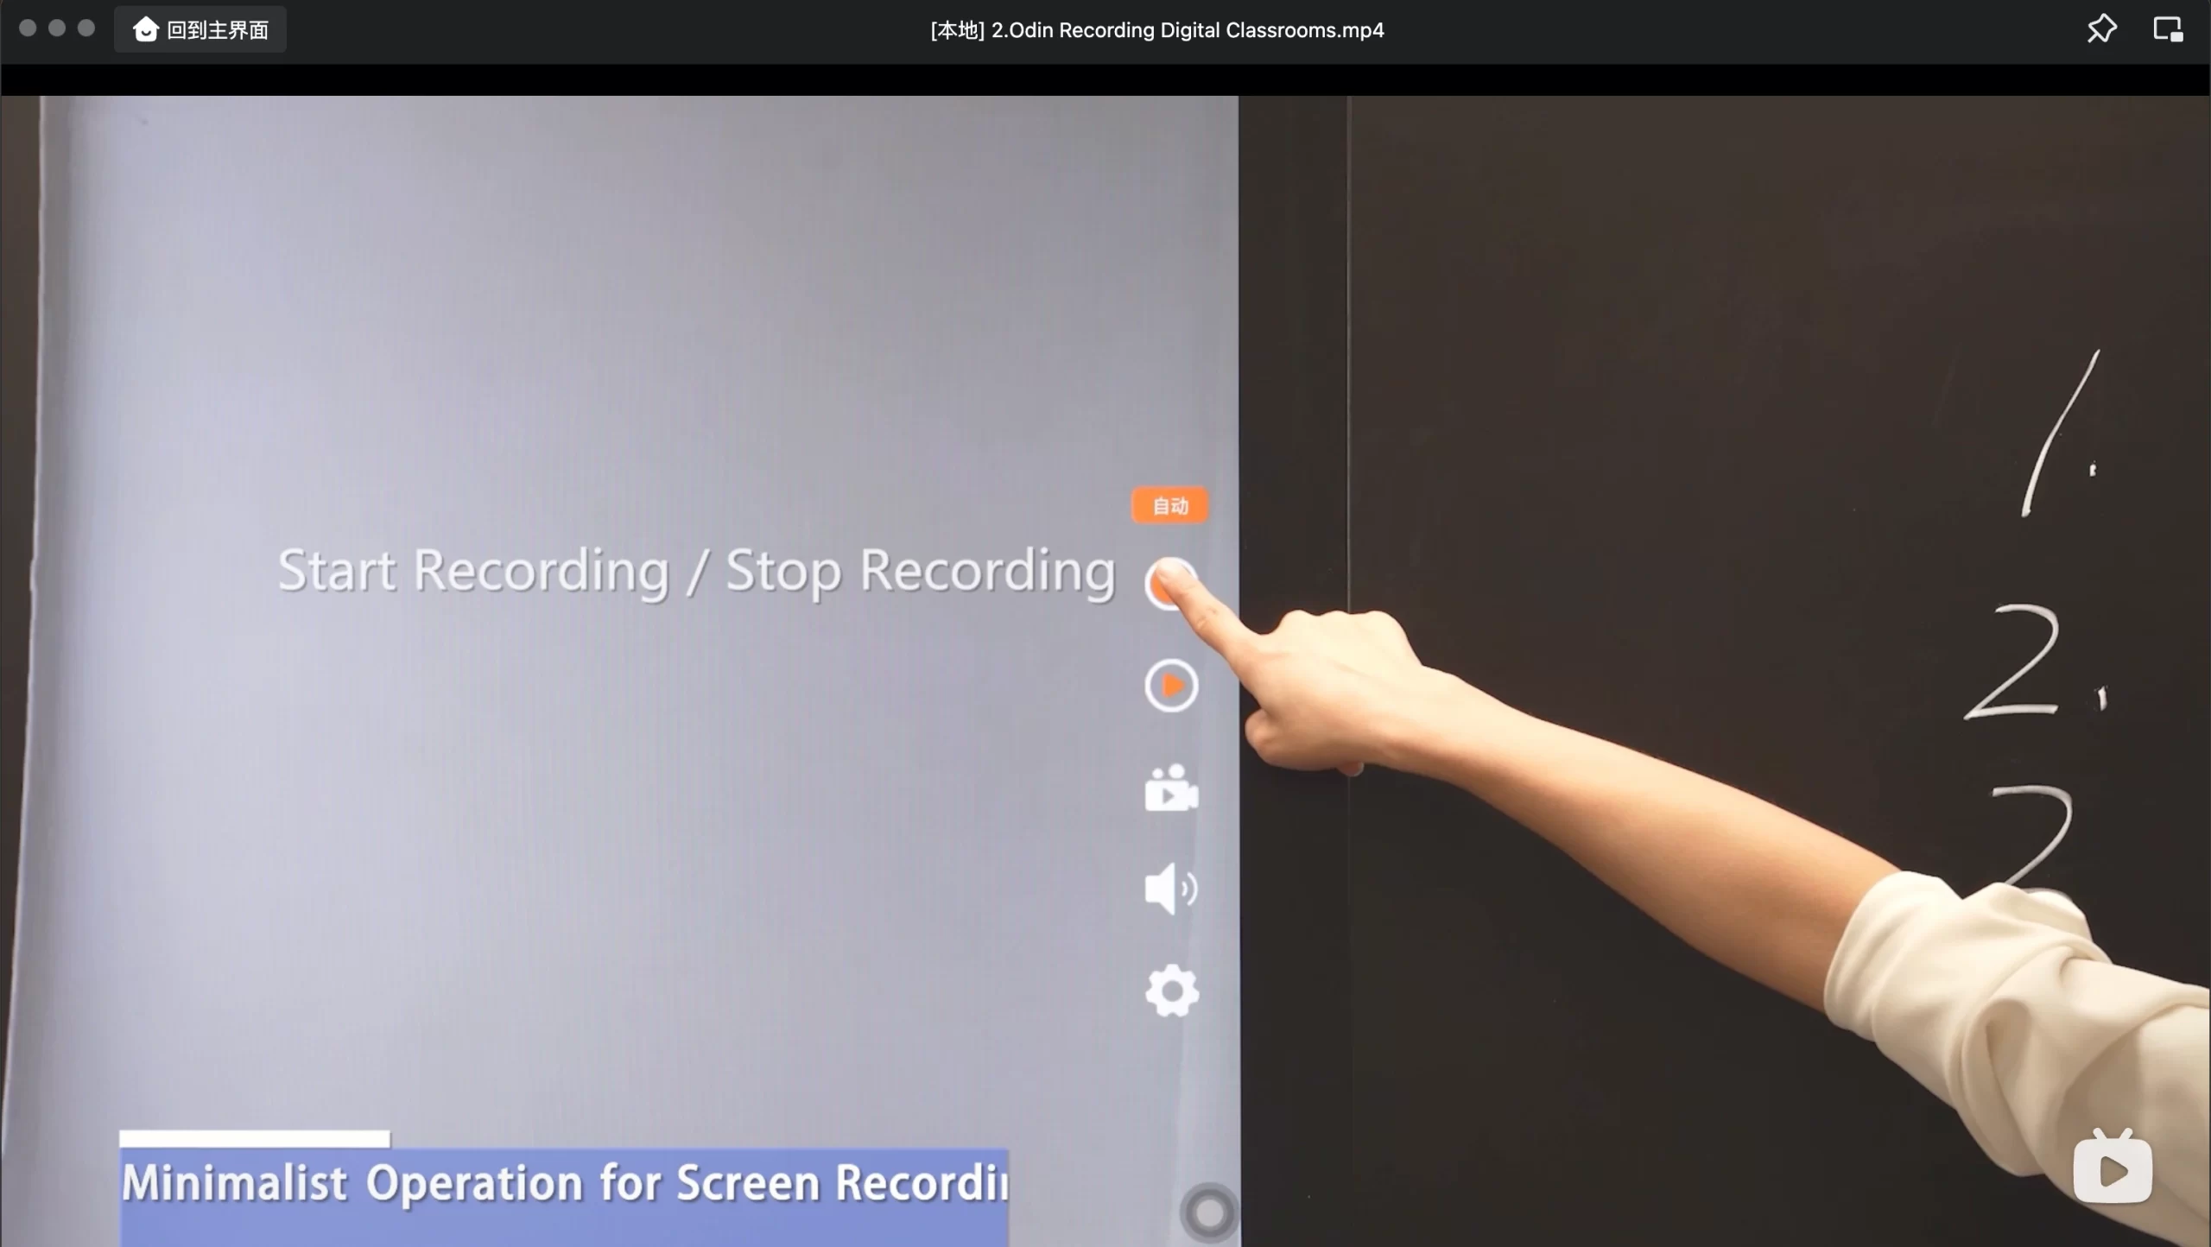The image size is (2211, 1247).
Task: Toggle the 自动 orange auto switch
Action: point(1169,504)
